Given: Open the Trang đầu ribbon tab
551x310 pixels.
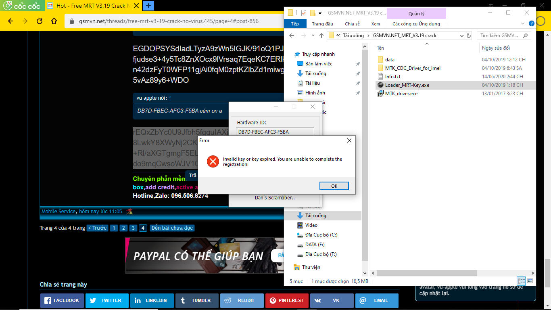Looking at the screenshot, I should point(322,24).
